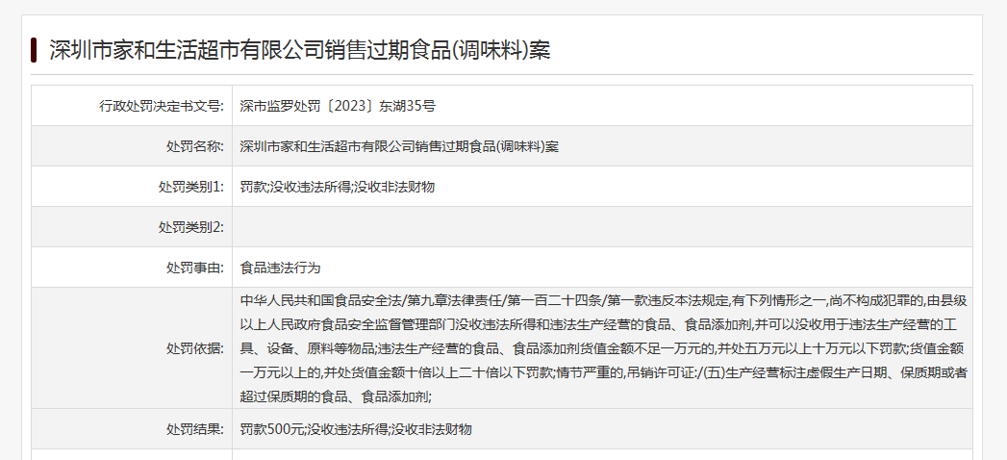Select the label 行政处罚决定书文号:
The image size is (1007, 460).
162,106
